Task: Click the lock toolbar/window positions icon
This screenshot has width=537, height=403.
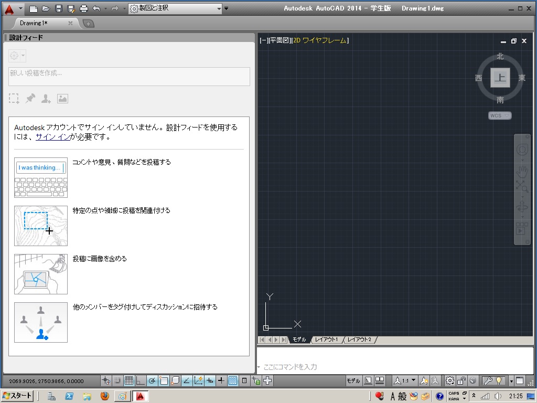Action: (461, 380)
